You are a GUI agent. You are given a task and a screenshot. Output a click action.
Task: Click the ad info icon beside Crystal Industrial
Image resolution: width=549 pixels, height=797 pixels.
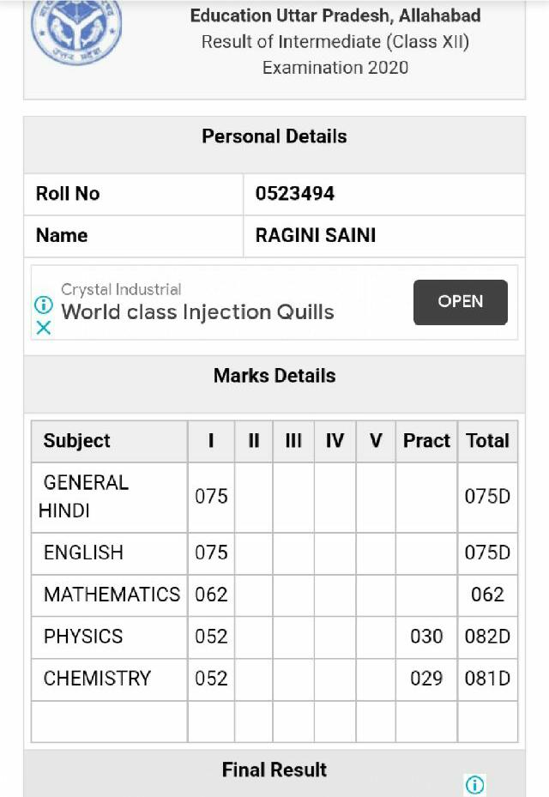point(43,305)
